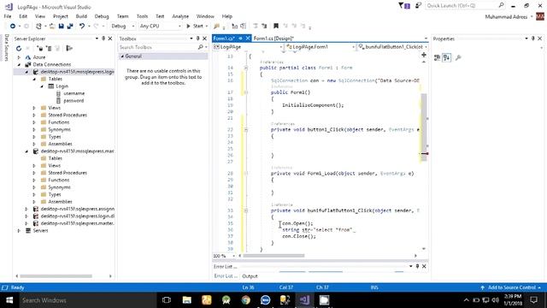Open the Project menu

point(61,16)
